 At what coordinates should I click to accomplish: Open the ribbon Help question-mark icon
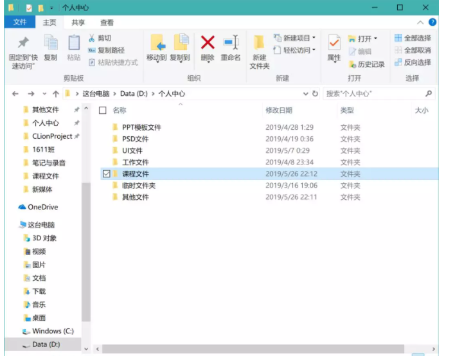pos(433,22)
